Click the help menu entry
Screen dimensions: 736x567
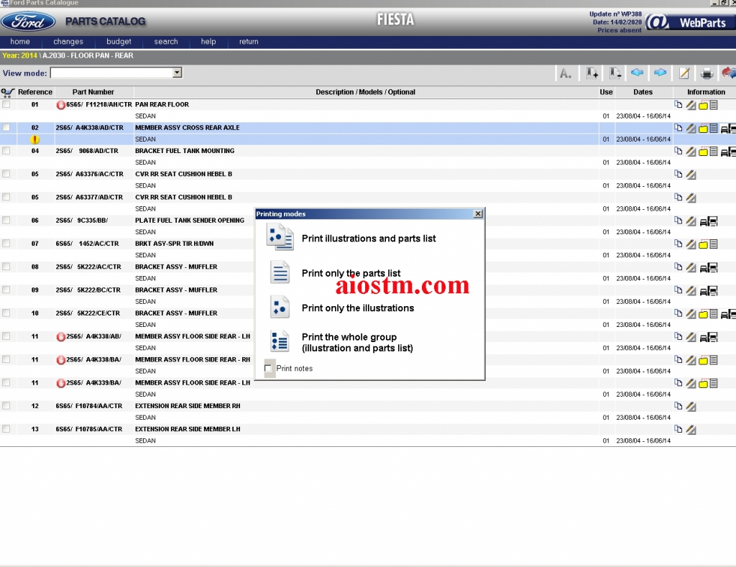(208, 42)
